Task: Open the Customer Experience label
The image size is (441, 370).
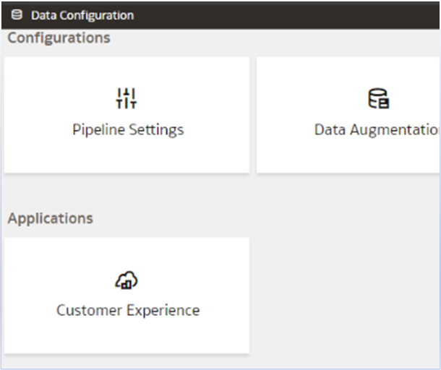Action: pos(128,311)
